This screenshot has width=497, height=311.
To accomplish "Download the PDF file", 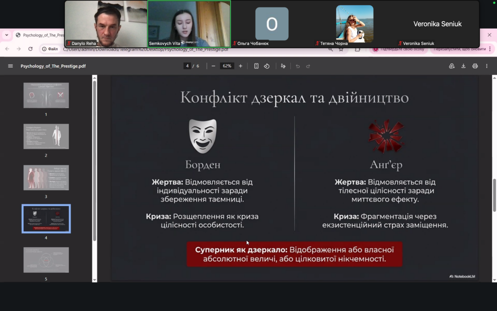I will click(x=463, y=66).
